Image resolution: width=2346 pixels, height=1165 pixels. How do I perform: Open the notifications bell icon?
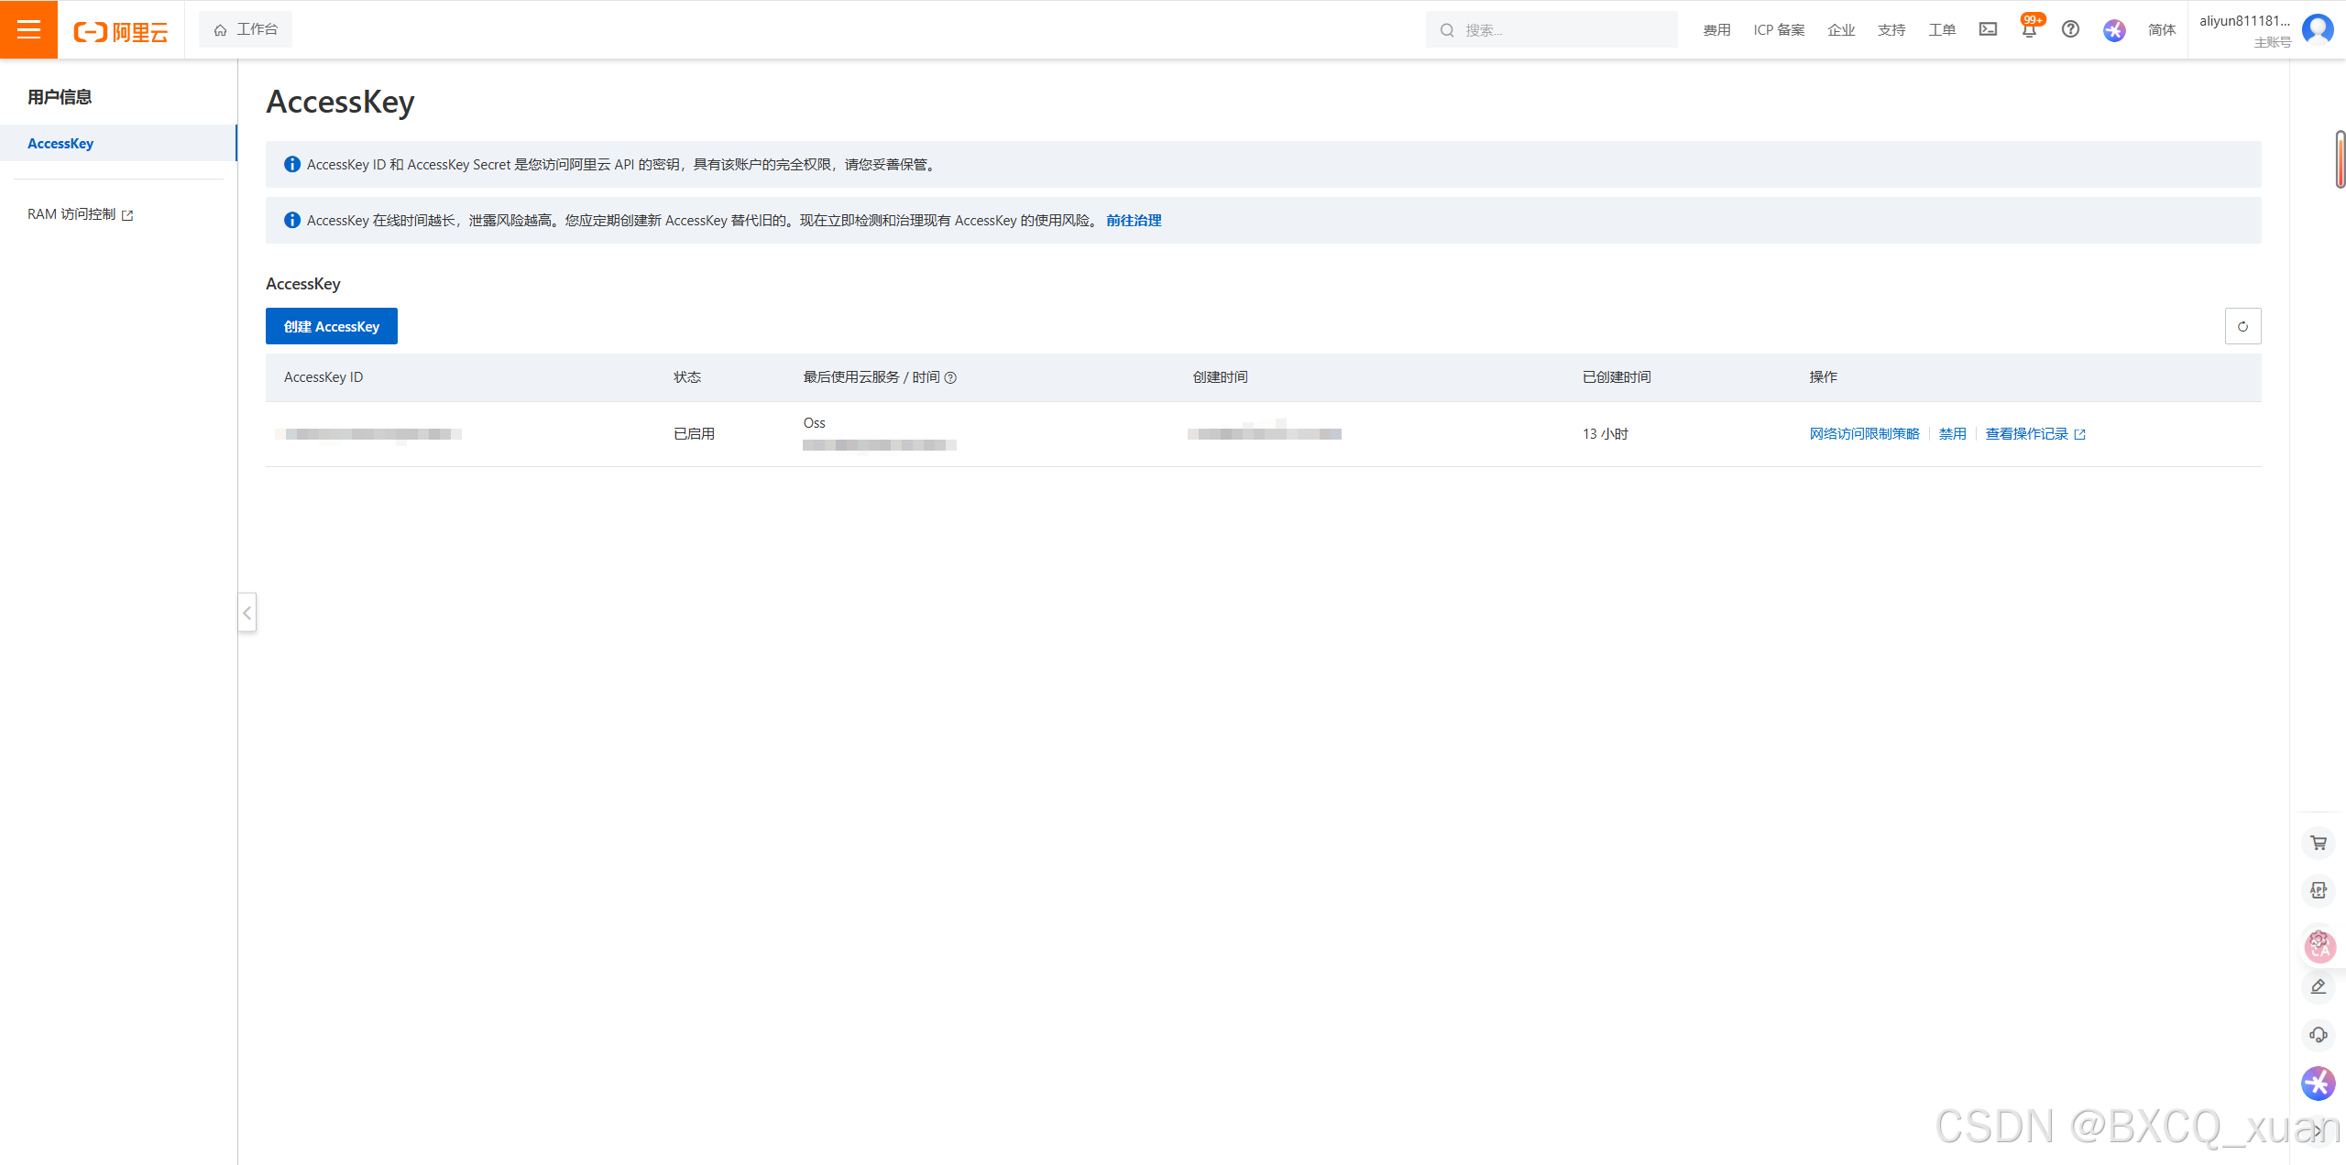pyautogui.click(x=2029, y=30)
